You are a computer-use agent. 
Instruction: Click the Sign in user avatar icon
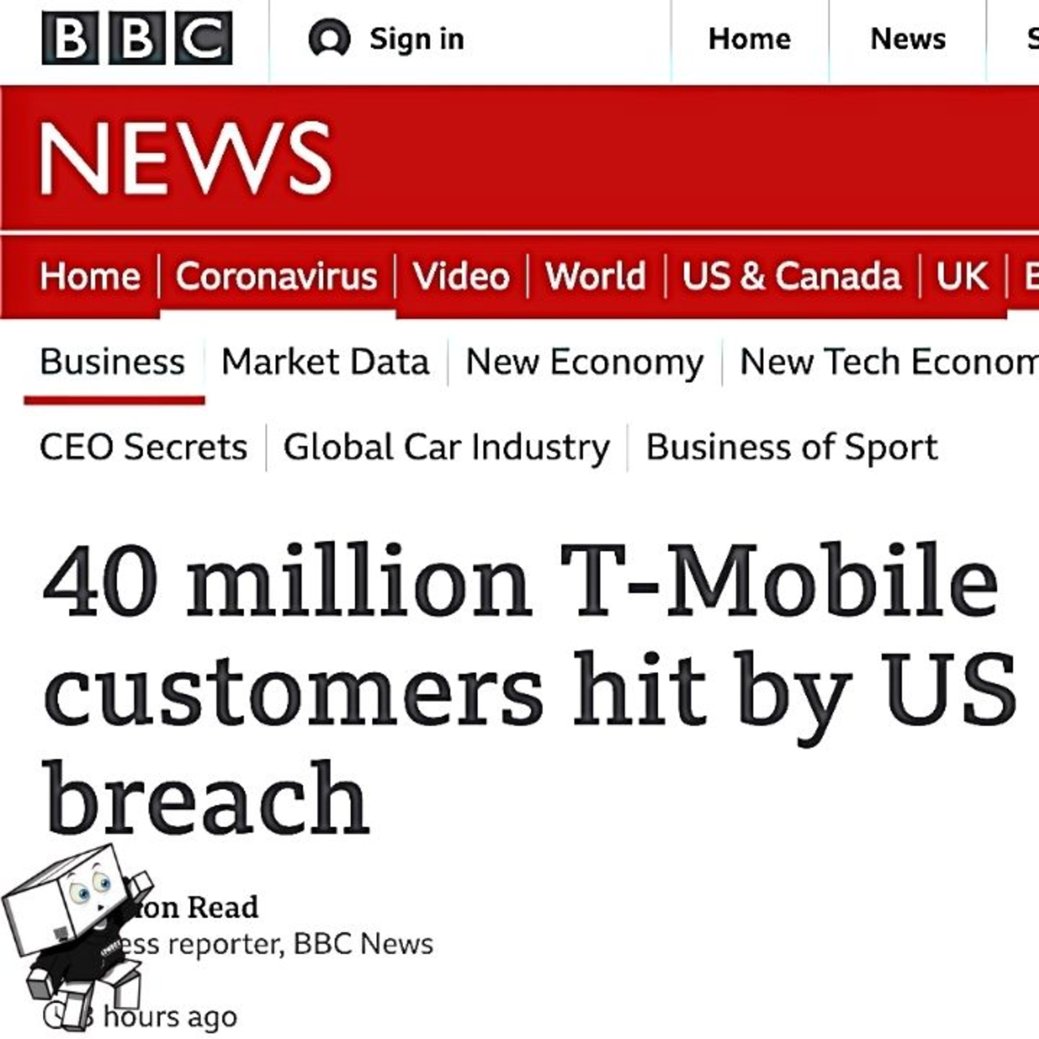tap(329, 38)
